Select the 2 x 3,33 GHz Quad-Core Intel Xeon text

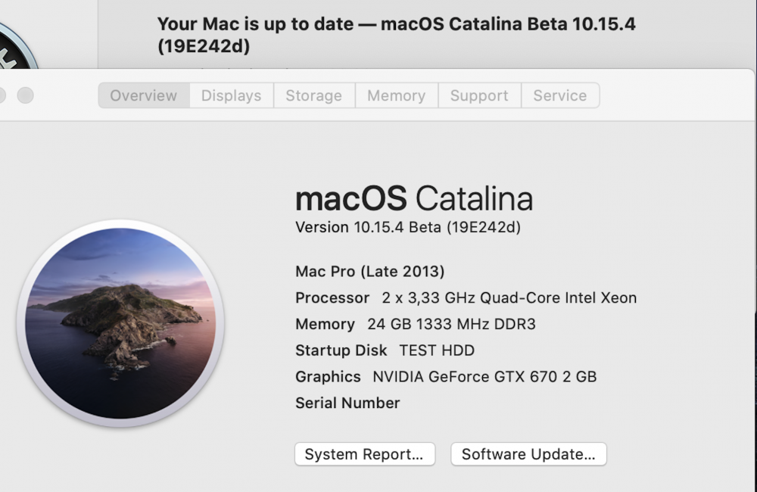[509, 298]
